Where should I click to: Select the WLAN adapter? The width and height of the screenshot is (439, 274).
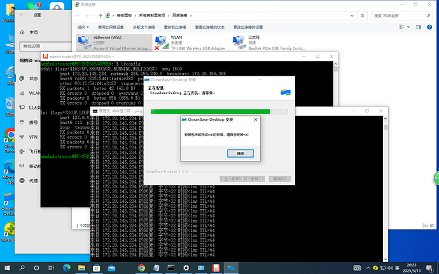click(190, 43)
